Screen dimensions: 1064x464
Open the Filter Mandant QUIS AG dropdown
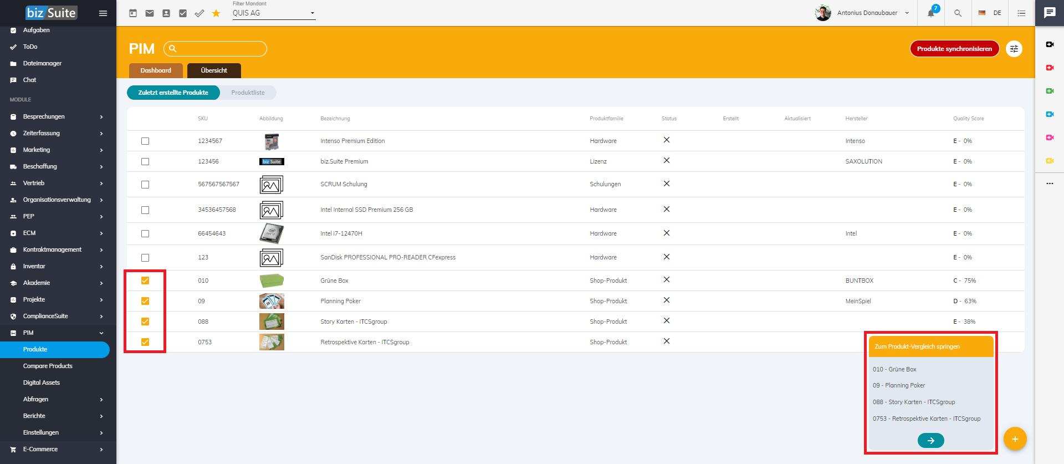(x=274, y=13)
